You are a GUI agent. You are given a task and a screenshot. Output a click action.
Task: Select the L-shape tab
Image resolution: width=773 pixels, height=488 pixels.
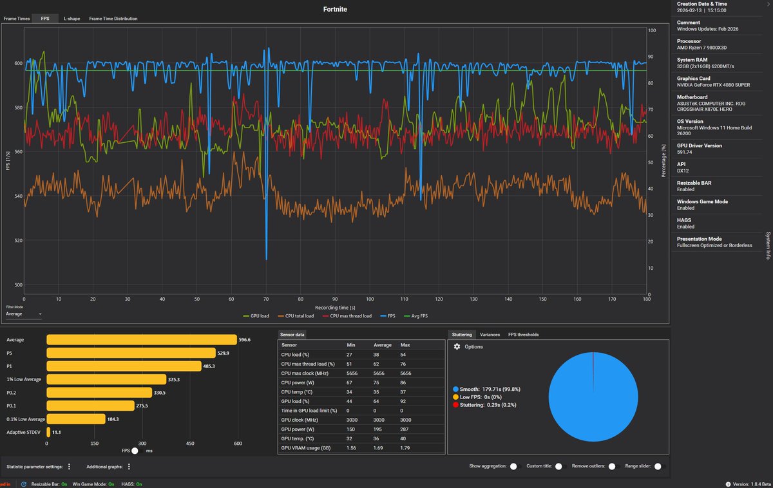72,19
